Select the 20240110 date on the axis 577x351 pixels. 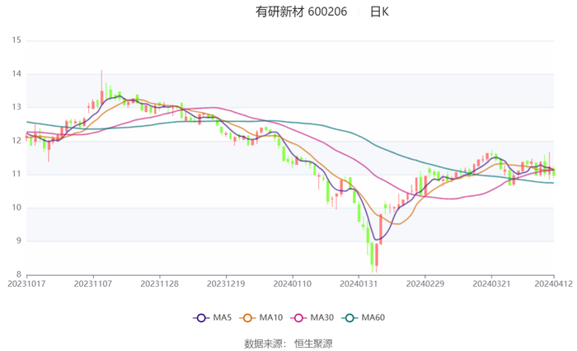(x=293, y=285)
